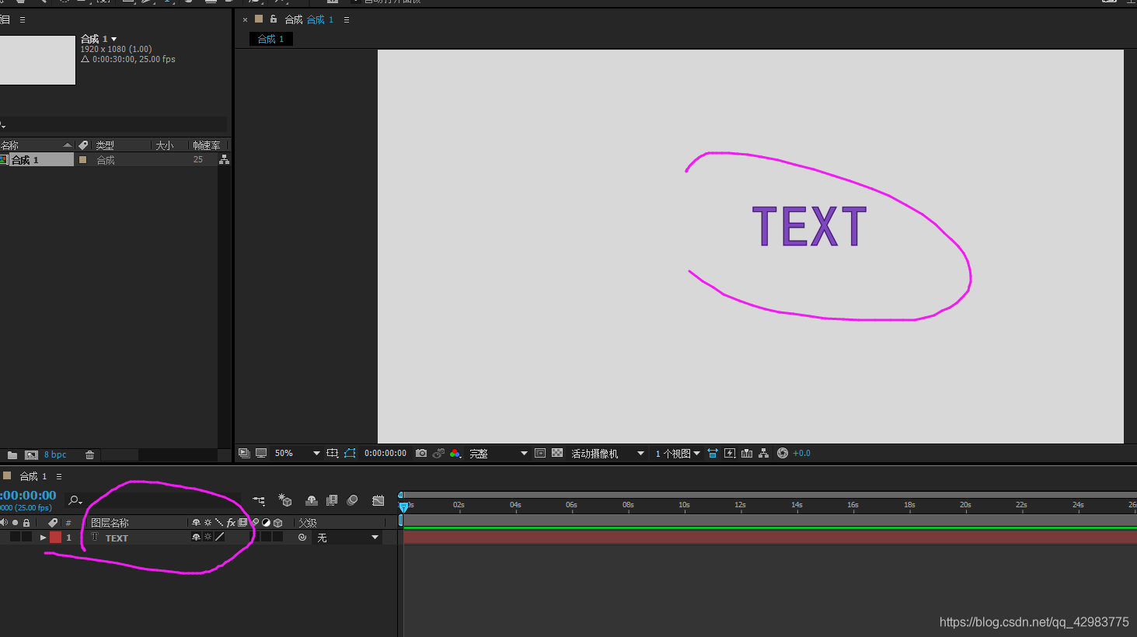Click tan color swatch in viewer tab

pyautogui.click(x=259, y=19)
